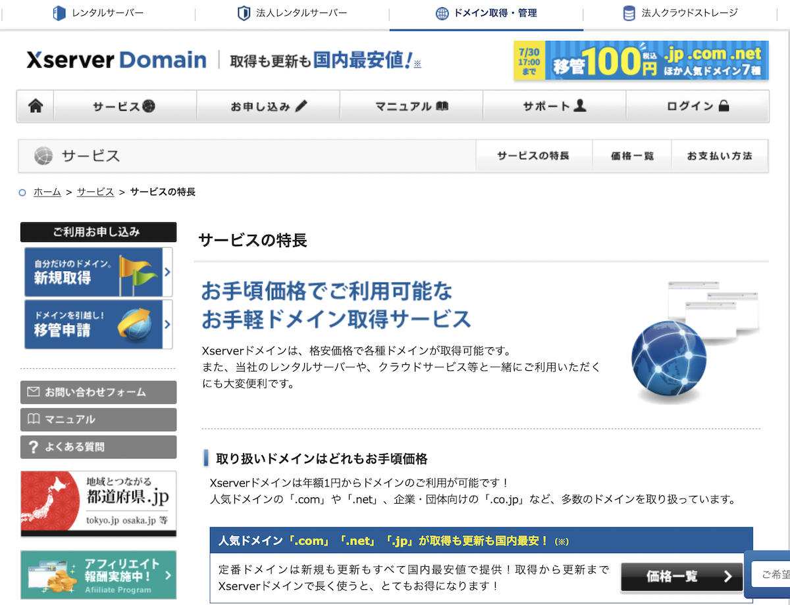The width and height of the screenshot is (790, 605).
Task: Click the person icon next to サポート
Action: (579, 105)
